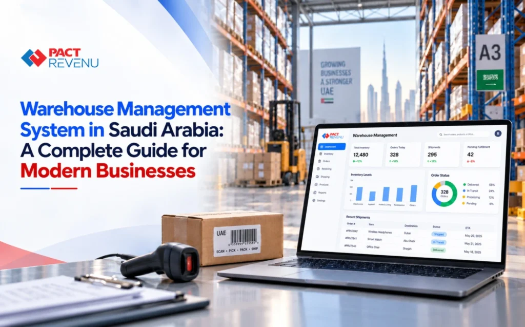This screenshot has width=525, height=327.
Task: Open the Wireless Headphones shipment order number
Action: click(352, 231)
